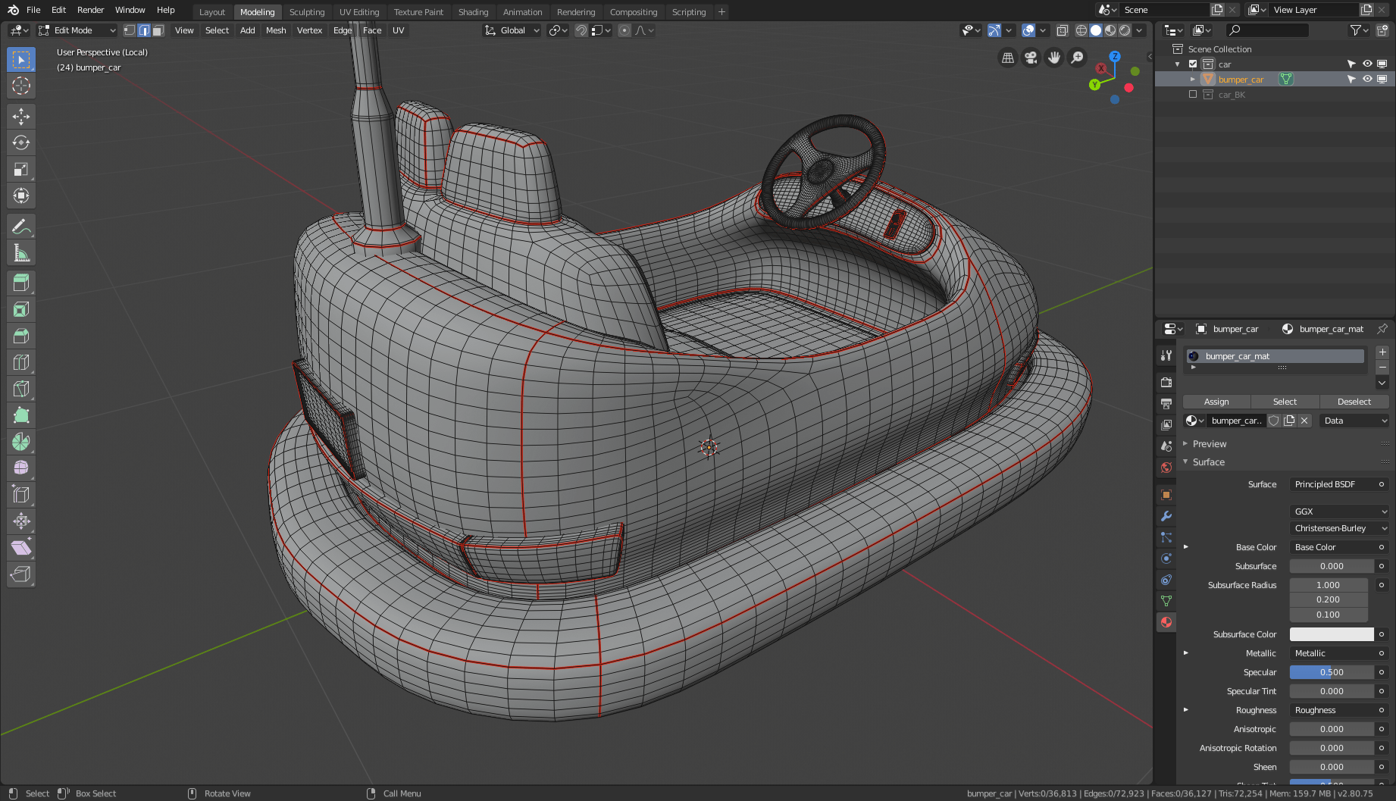Toggle viewport overlays button

(1028, 30)
